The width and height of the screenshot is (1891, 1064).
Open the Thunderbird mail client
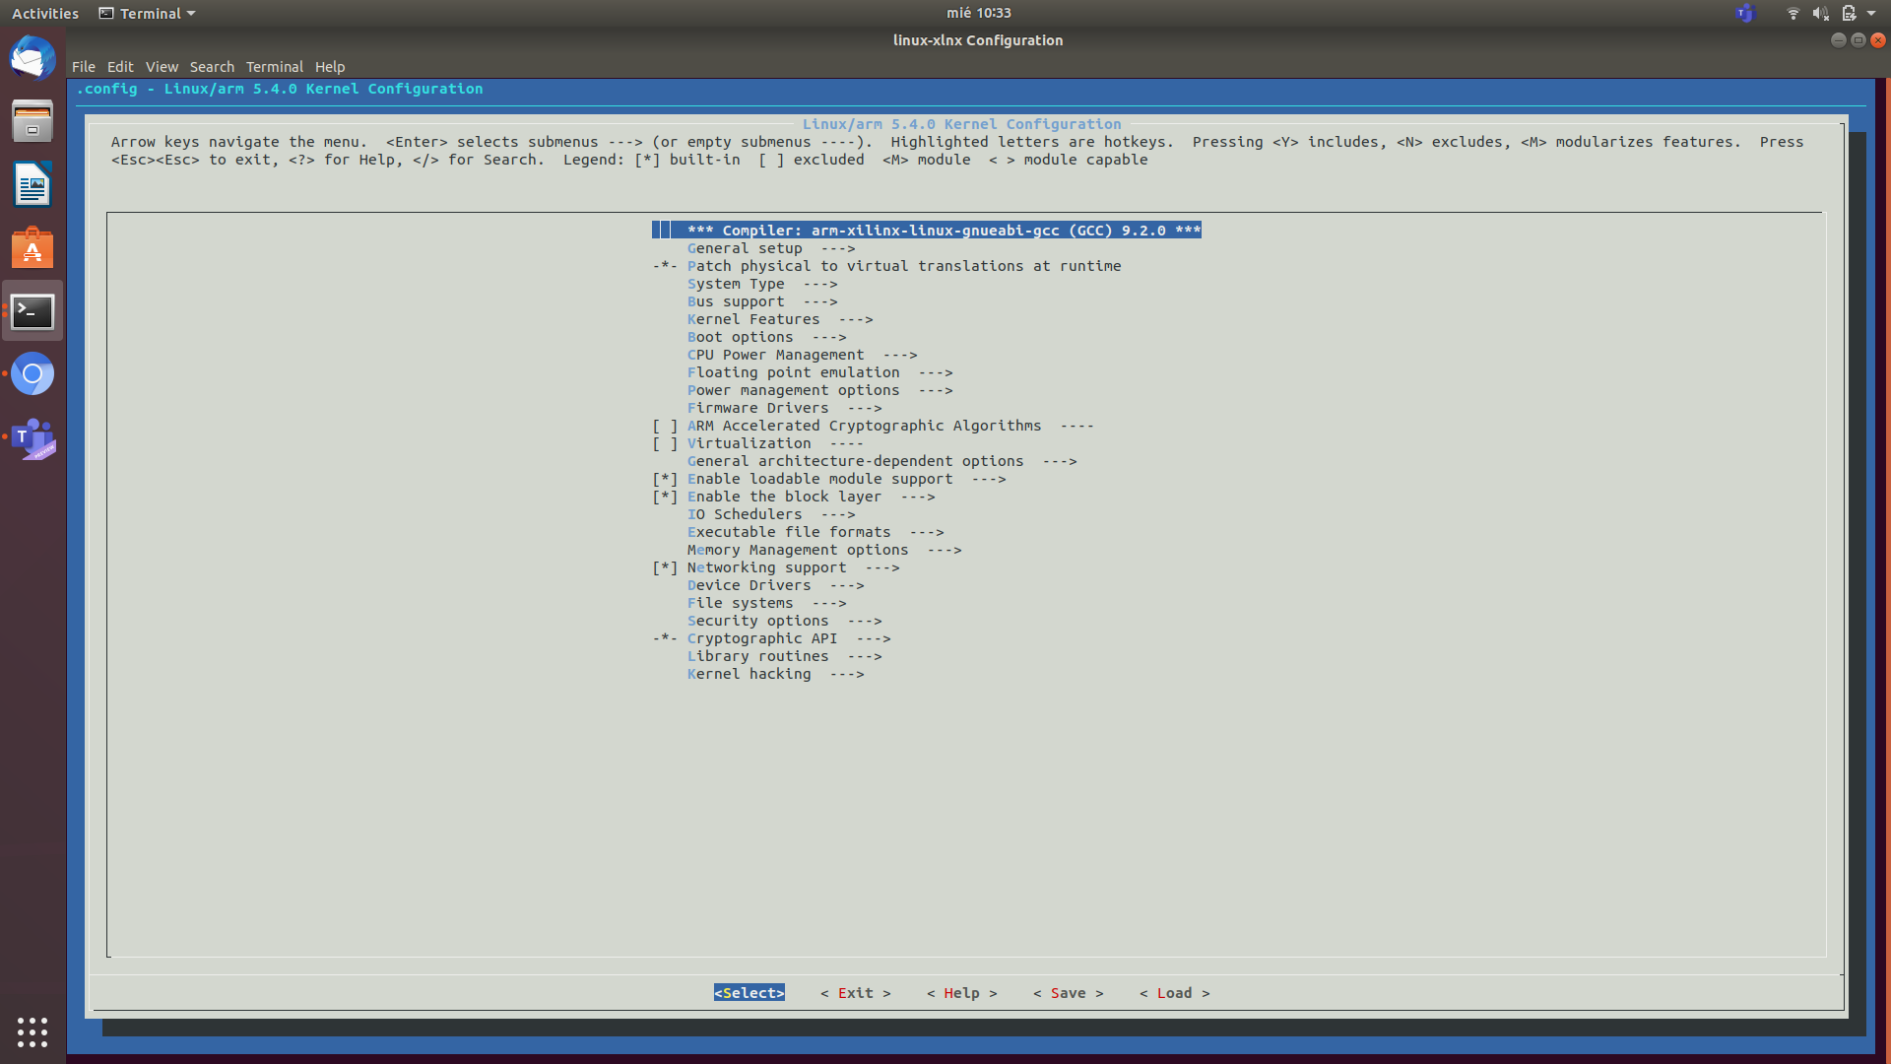pyautogui.click(x=33, y=58)
